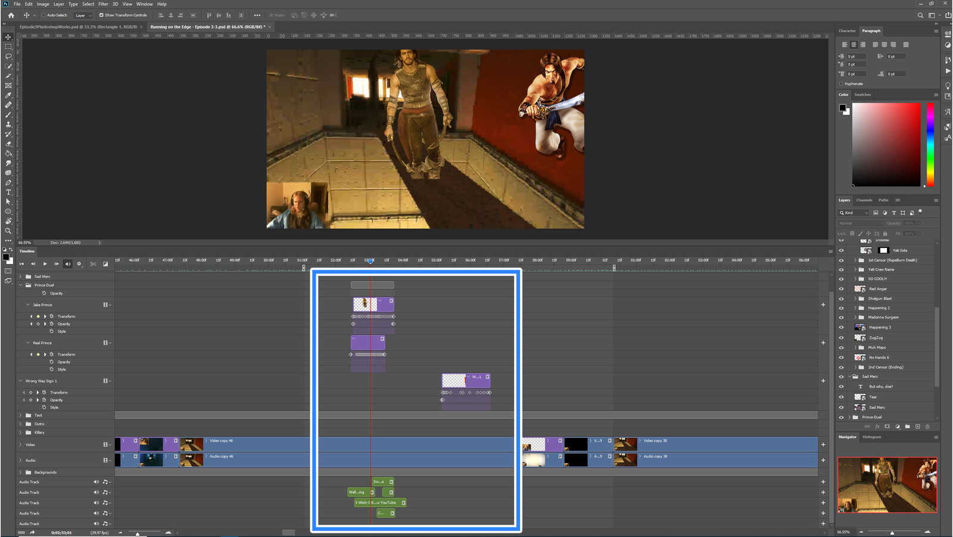This screenshot has height=537, width=953.
Task: Mute the first Audio Track
Action: (x=96, y=482)
